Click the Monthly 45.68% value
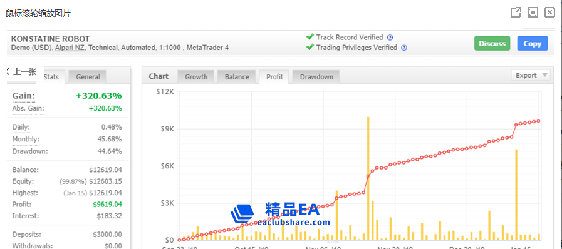 [x=110, y=139]
